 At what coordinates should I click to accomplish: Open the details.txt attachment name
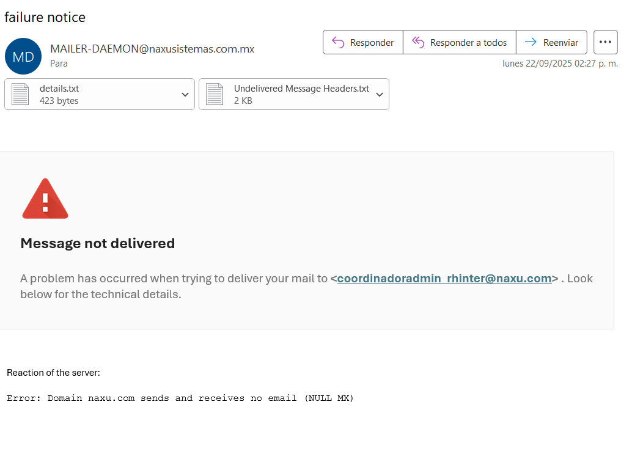pyautogui.click(x=59, y=89)
